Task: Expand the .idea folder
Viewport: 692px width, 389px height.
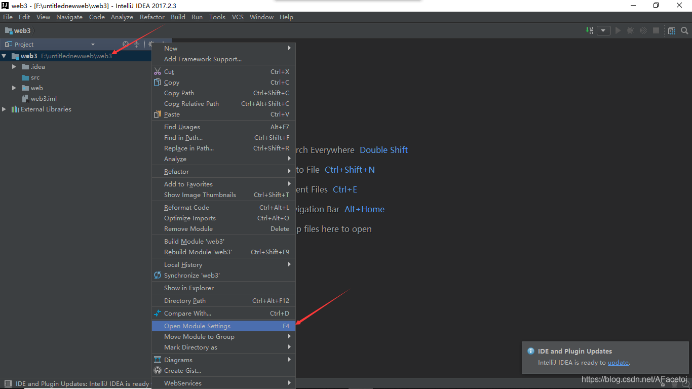Action: pyautogui.click(x=14, y=67)
